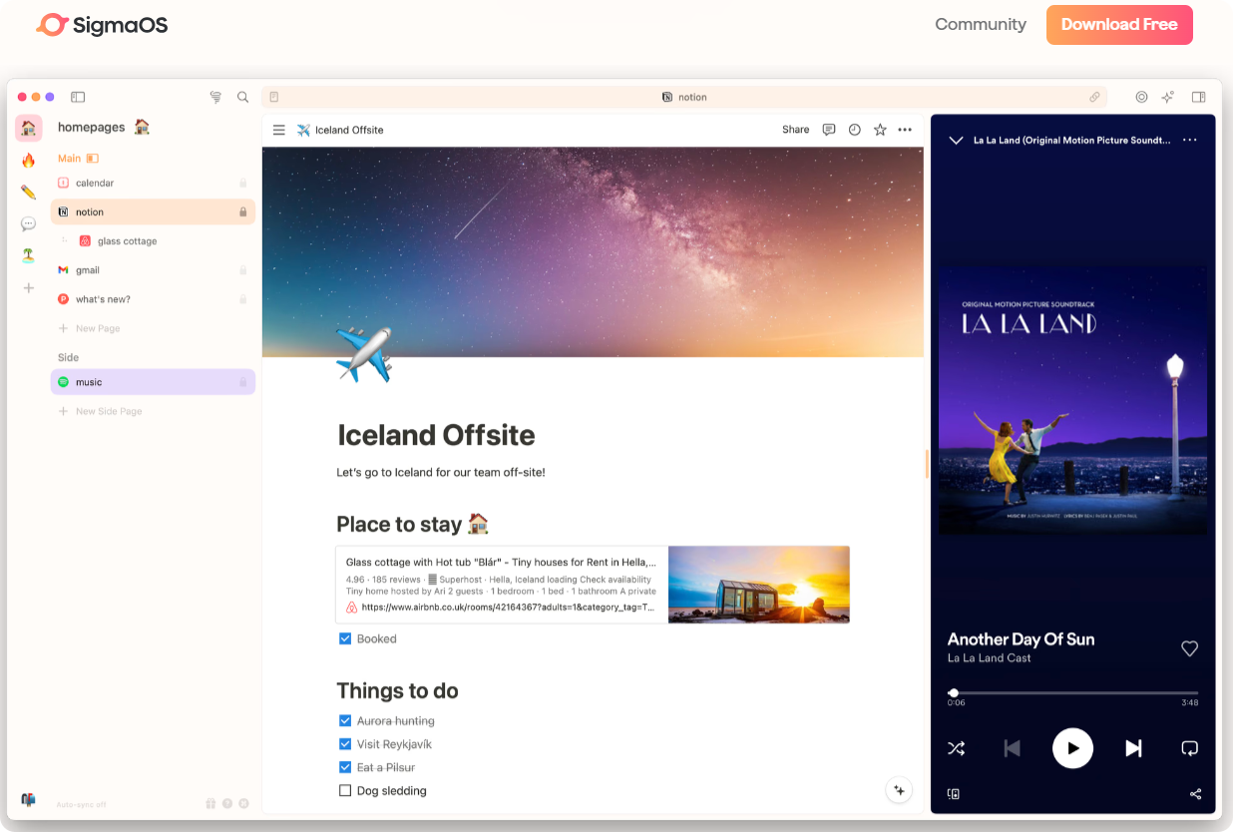1233x832 pixels.
Task: Open the search magnifier icon
Action: click(242, 97)
